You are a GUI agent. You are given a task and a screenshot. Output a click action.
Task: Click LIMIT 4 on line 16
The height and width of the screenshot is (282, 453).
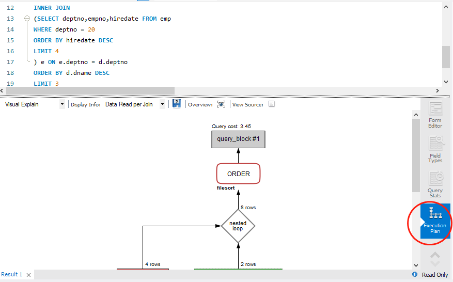click(x=46, y=51)
